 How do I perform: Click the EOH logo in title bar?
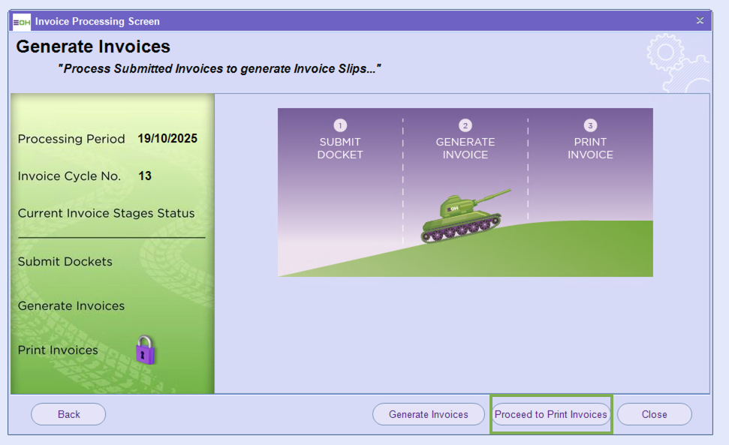pyautogui.click(x=22, y=21)
